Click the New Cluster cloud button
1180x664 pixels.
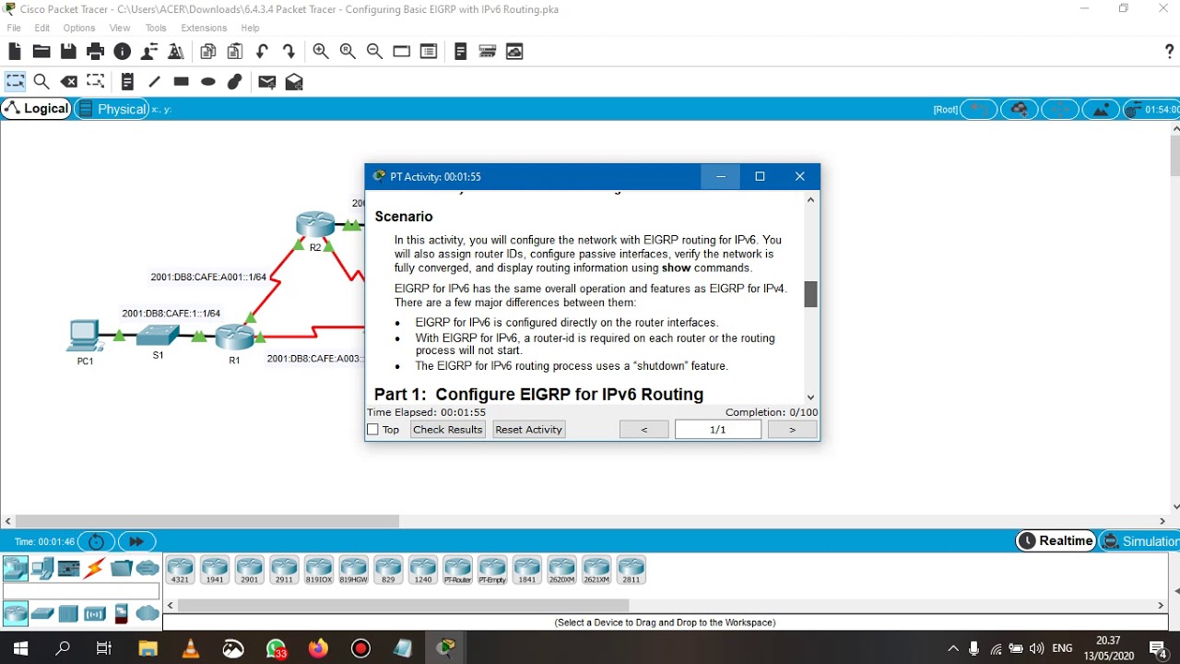[x=1020, y=110]
